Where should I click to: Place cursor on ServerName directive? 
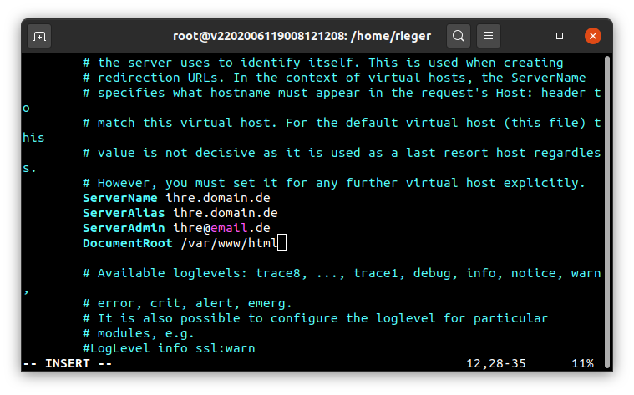120,198
